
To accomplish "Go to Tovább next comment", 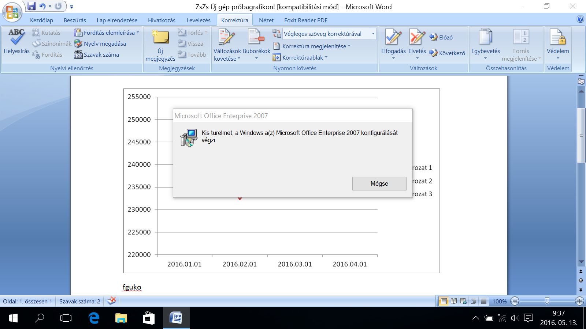I will tap(192, 54).
